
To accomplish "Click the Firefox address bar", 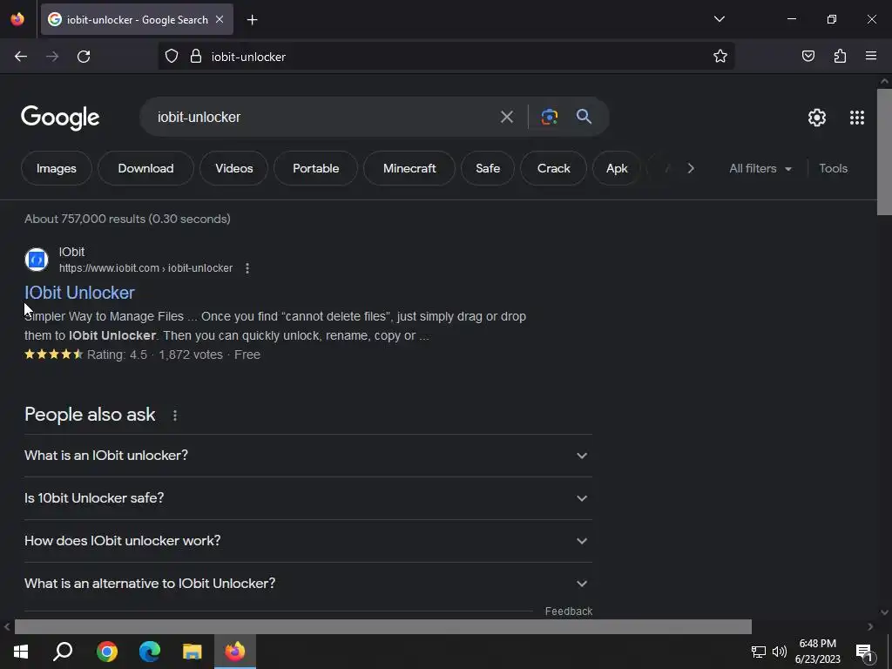I will [x=445, y=57].
